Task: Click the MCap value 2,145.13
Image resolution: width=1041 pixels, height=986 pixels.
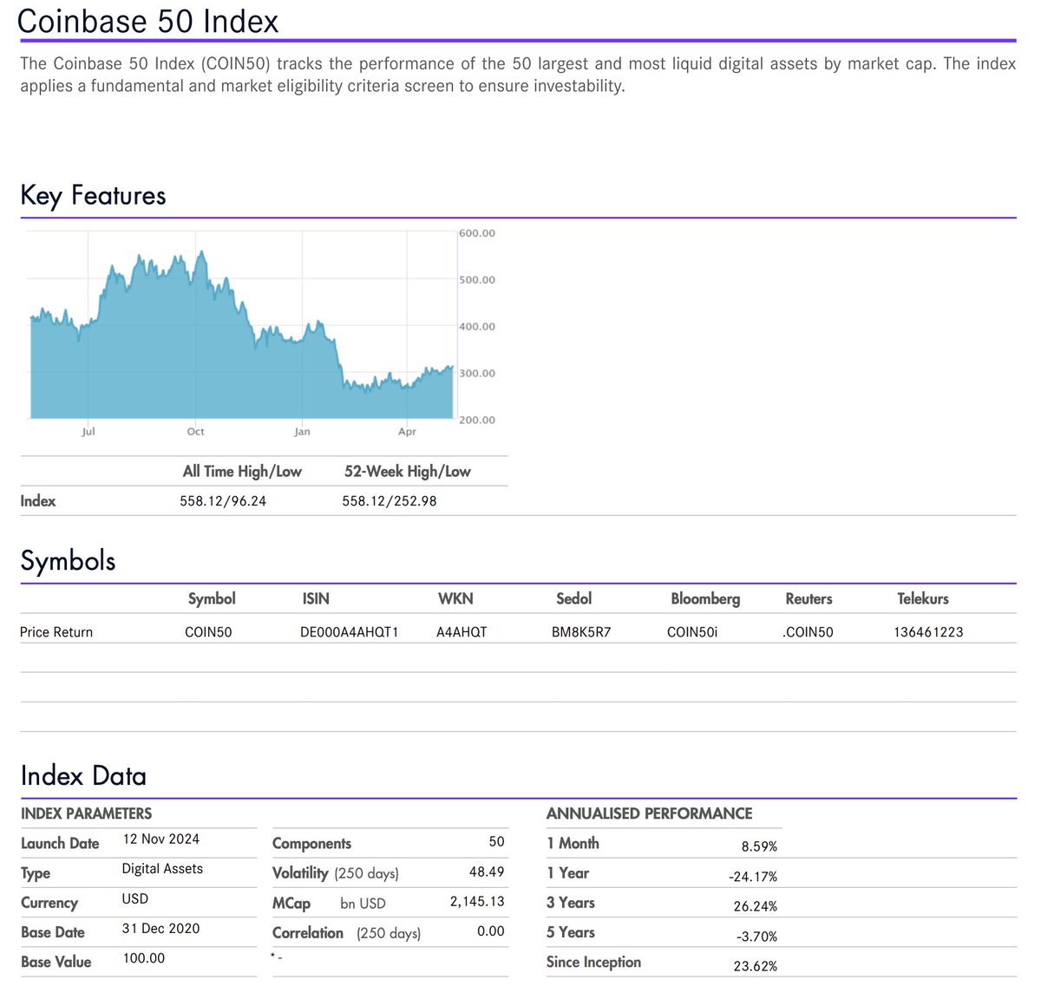Action: point(477,902)
